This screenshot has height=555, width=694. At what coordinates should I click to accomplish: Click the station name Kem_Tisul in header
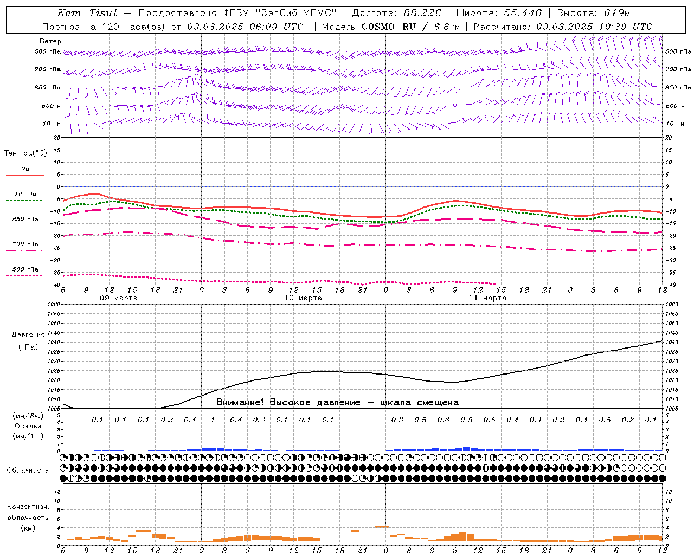click(x=87, y=13)
